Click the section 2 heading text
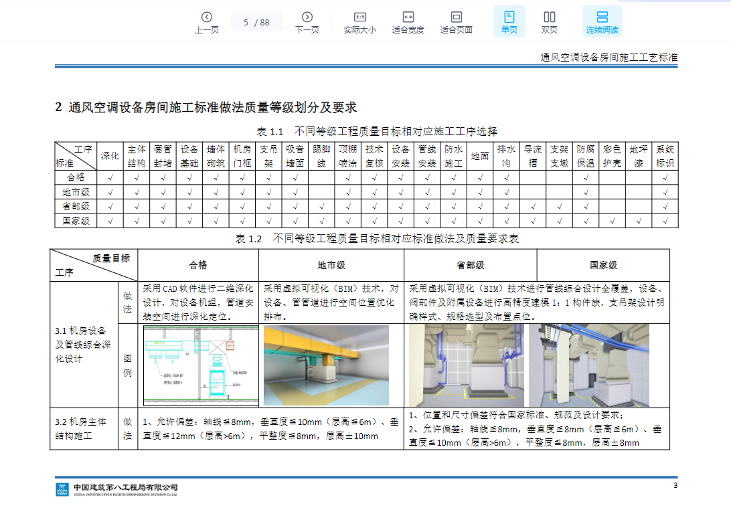 coord(206,107)
